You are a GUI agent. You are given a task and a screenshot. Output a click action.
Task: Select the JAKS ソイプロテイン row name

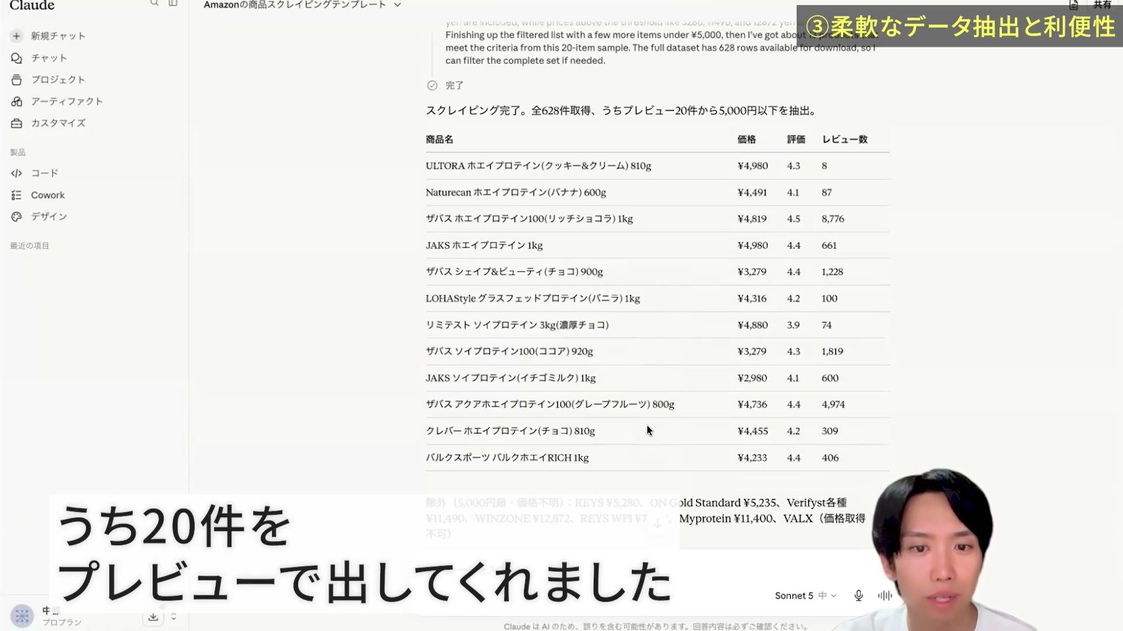[511, 378]
